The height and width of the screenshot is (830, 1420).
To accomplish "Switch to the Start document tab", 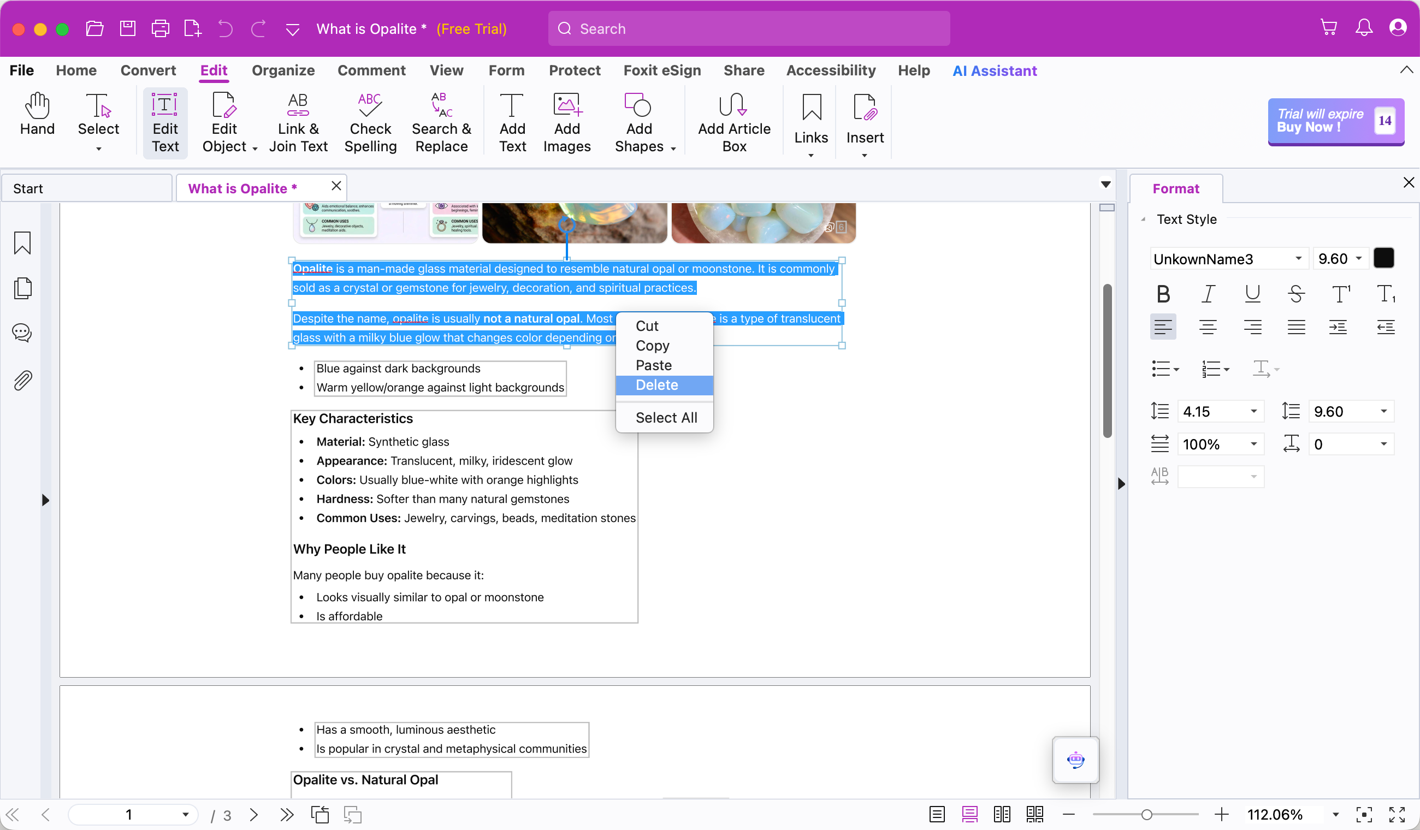I will (87, 188).
